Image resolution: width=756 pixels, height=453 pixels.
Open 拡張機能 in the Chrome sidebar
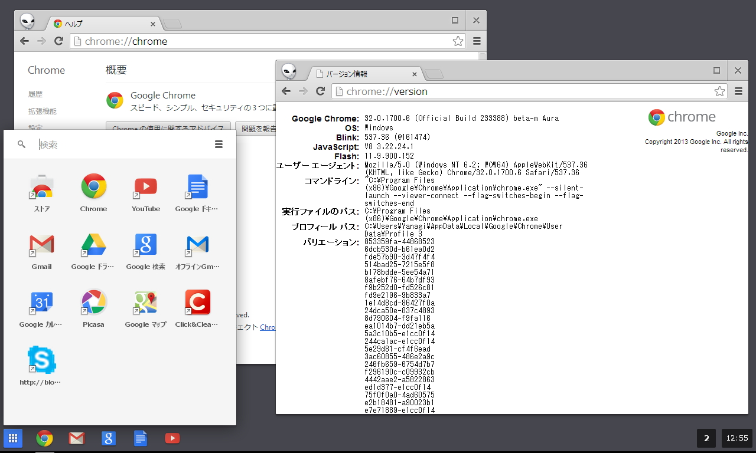(43, 111)
